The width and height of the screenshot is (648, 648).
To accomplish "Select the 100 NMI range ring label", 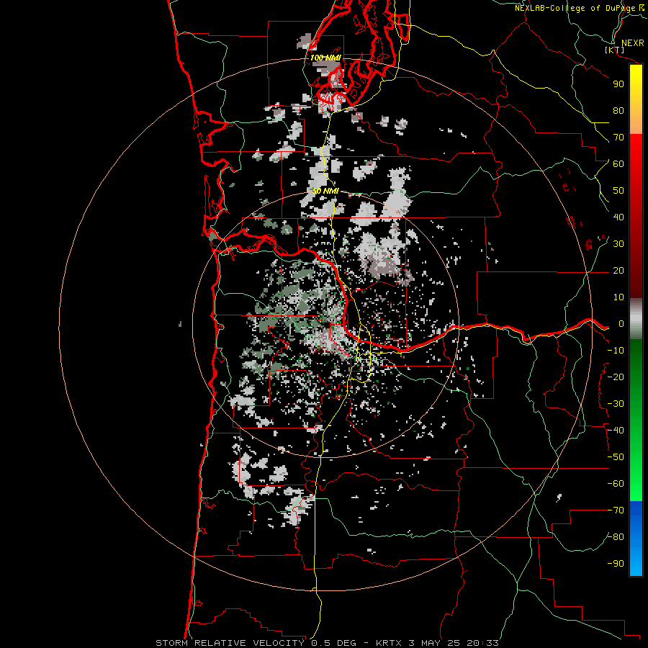I will click(x=325, y=58).
